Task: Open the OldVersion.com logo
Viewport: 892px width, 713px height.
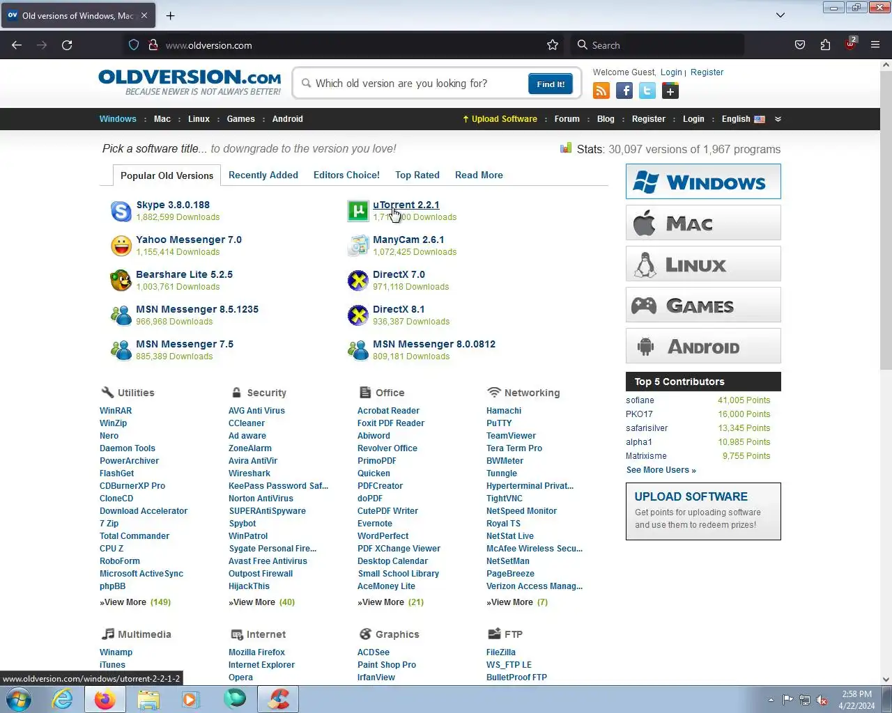Action: [x=190, y=82]
